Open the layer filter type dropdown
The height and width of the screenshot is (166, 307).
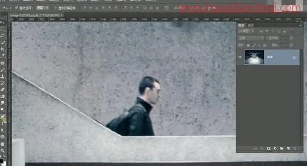pyautogui.click(x=246, y=31)
